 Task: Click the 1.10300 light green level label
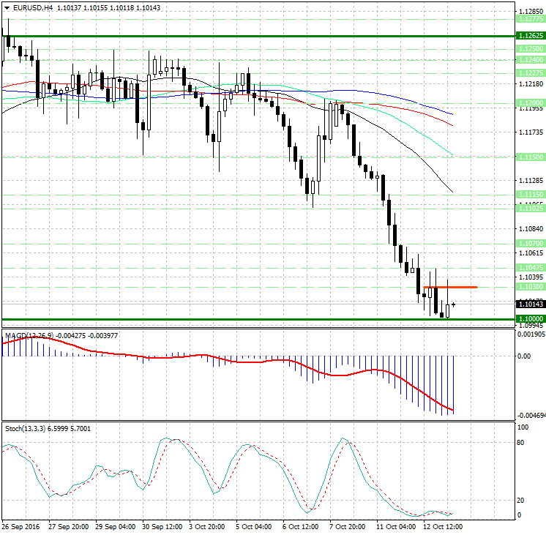(529, 287)
